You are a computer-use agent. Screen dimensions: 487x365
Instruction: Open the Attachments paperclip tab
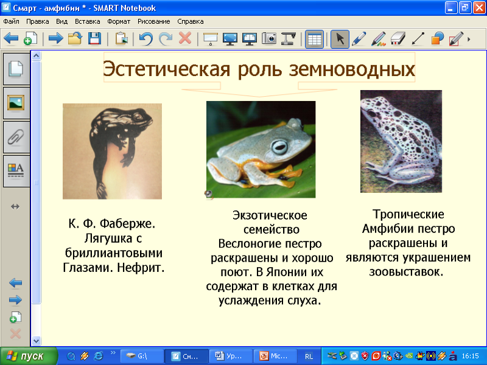point(16,137)
